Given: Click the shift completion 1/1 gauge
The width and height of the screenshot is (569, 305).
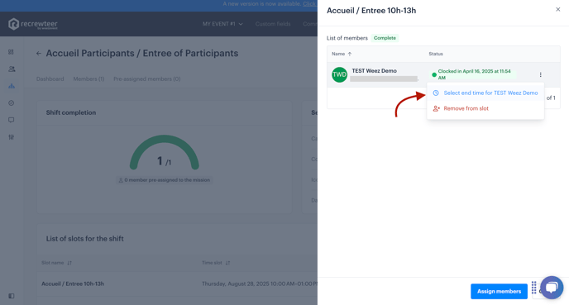Looking at the screenshot, I should (165, 153).
